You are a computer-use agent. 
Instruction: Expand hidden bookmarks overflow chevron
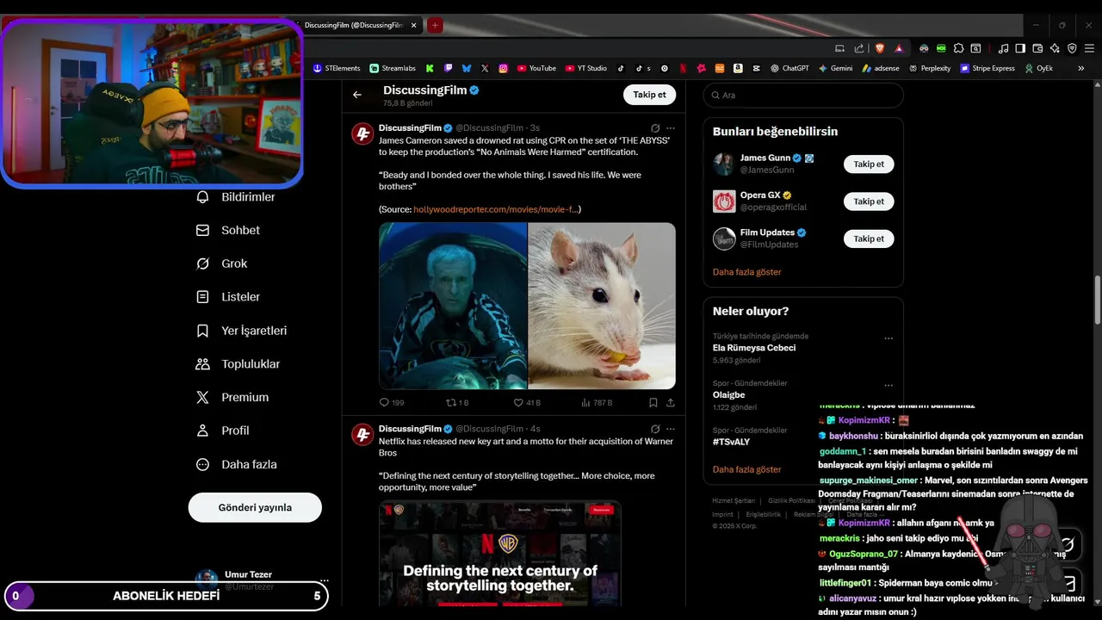(1081, 68)
